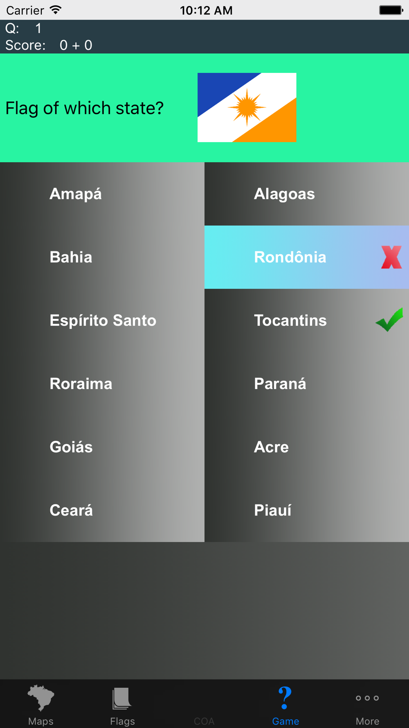Select the Roraima answer option
Image resolution: width=409 pixels, height=728 pixels.
pyautogui.click(x=102, y=384)
